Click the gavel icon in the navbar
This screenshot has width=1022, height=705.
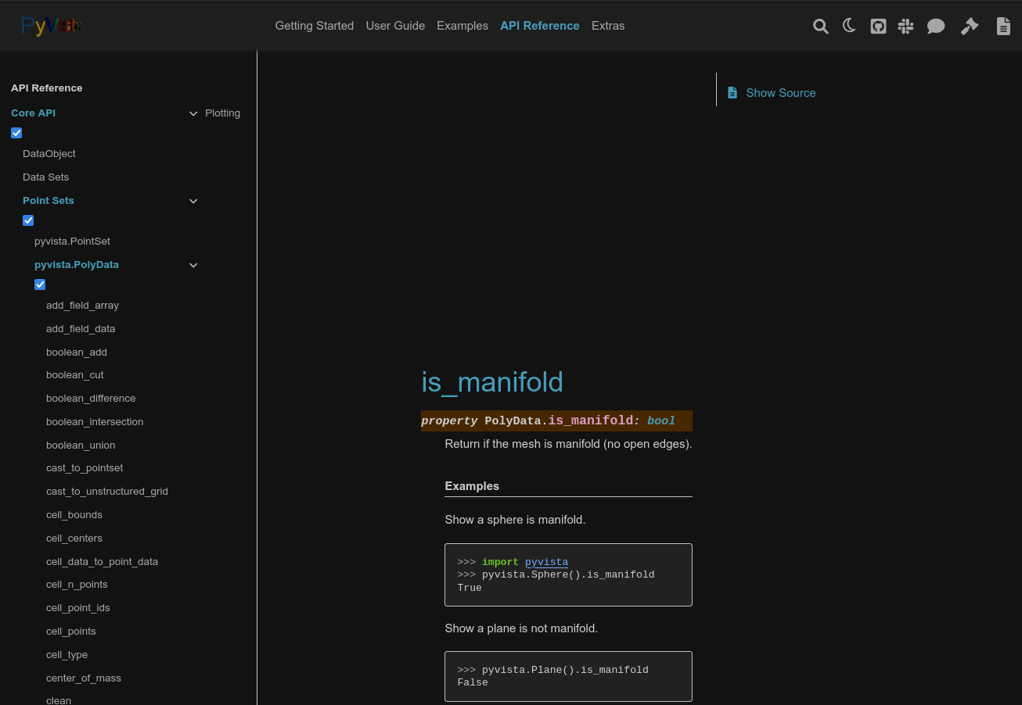(970, 26)
